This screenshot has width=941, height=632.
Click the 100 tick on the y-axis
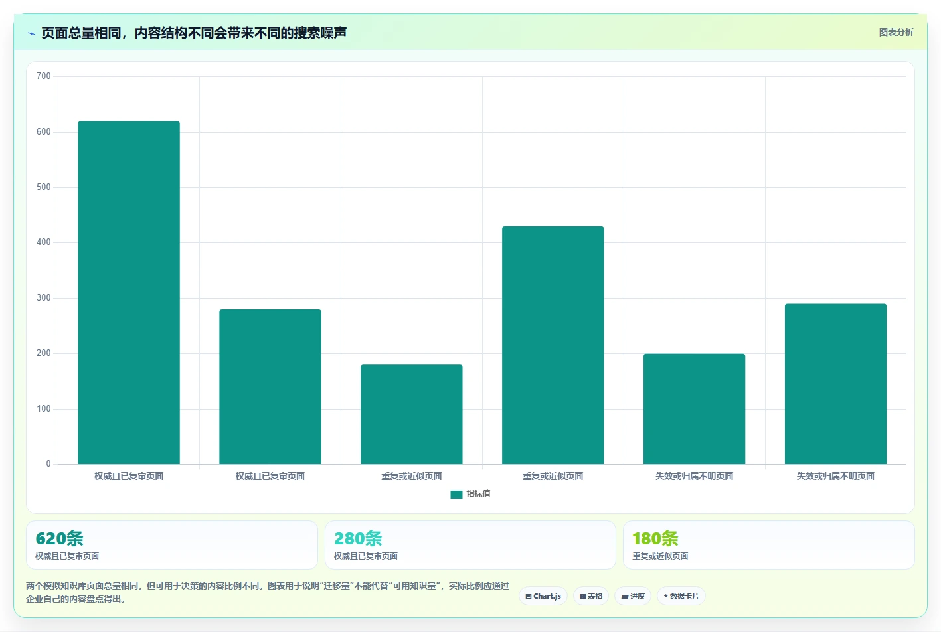(x=44, y=409)
